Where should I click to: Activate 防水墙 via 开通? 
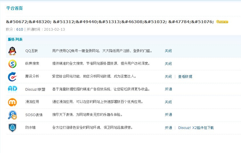click(168, 128)
